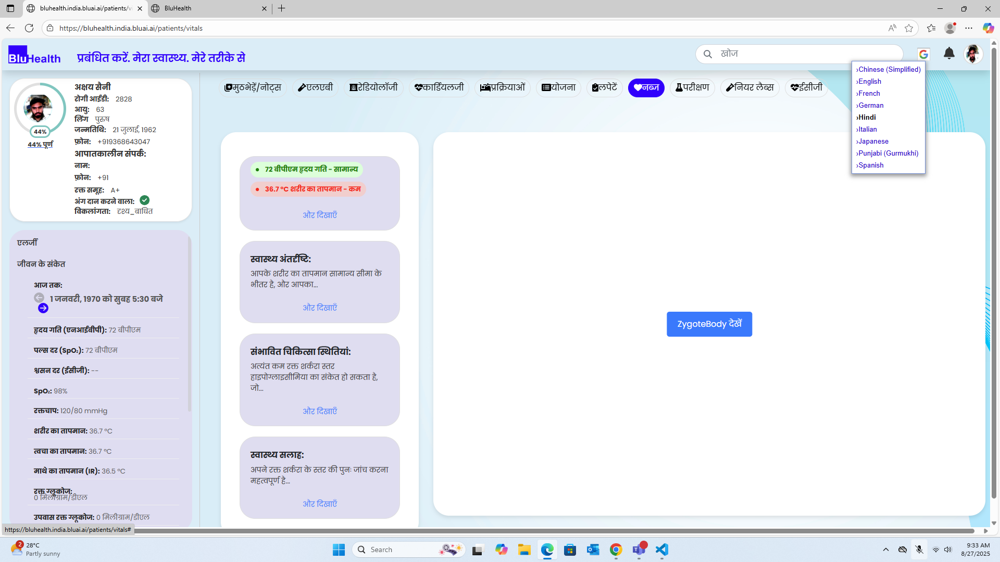Click the user avatar in header
This screenshot has height=562, width=1000.
(x=972, y=54)
